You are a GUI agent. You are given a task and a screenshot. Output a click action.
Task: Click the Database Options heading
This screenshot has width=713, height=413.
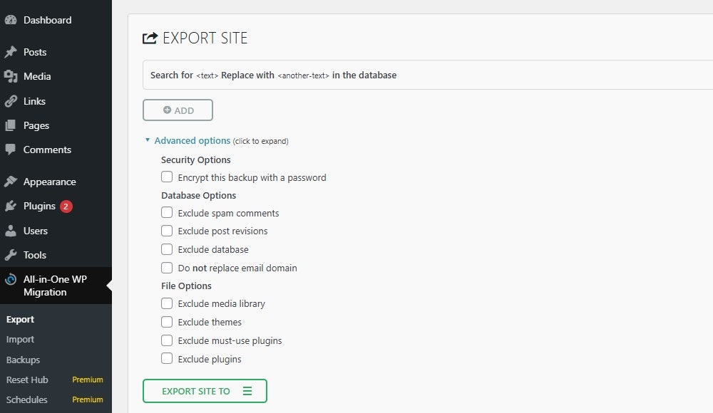click(199, 195)
